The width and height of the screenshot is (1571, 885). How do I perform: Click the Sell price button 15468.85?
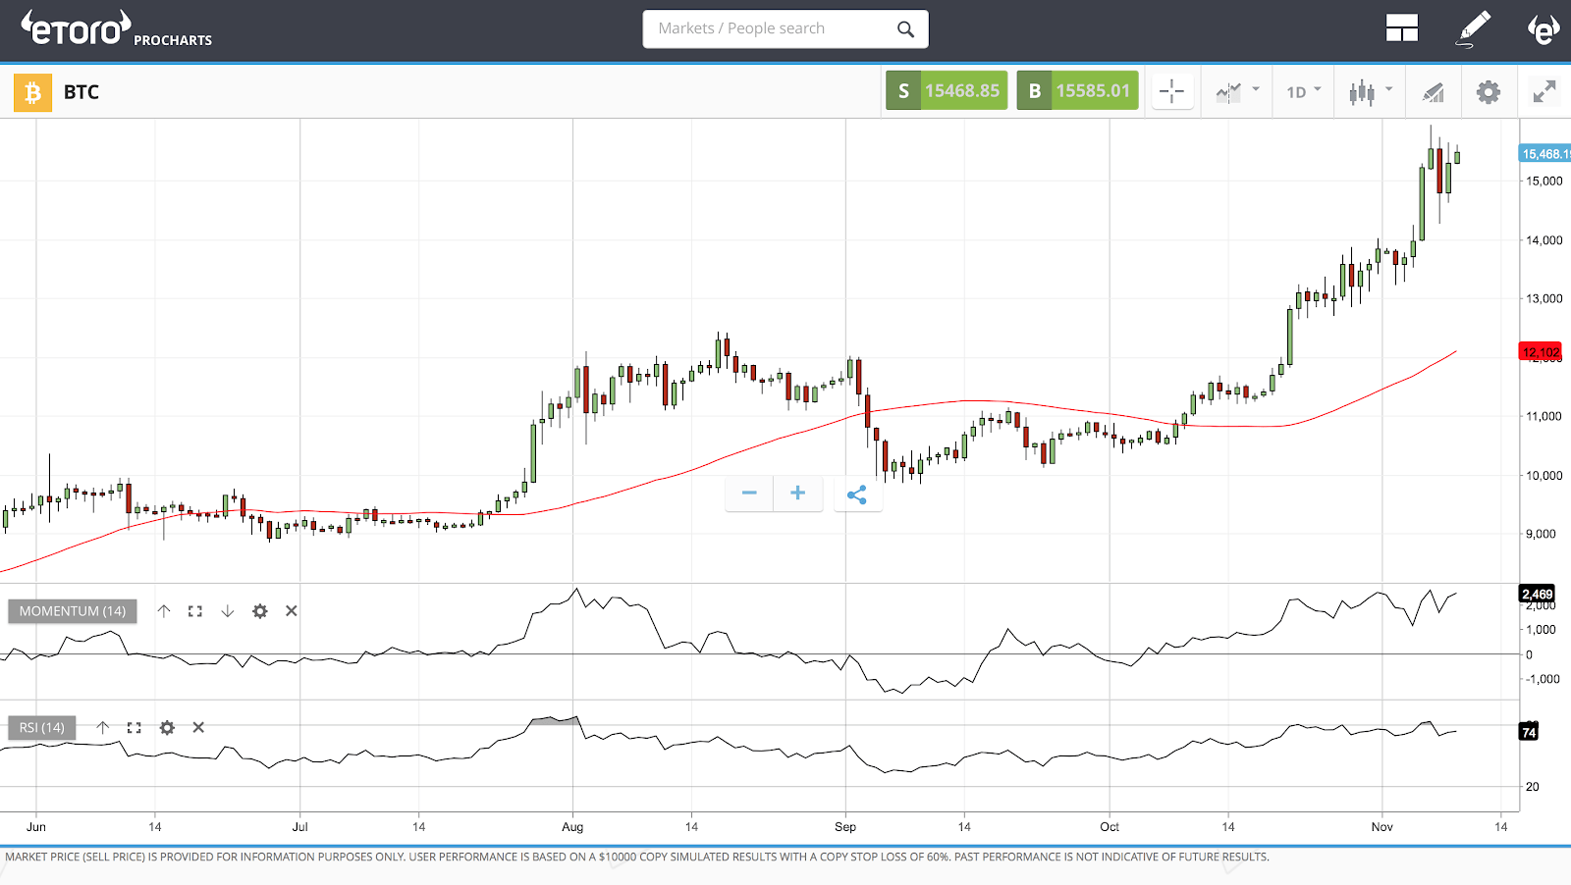coord(946,90)
